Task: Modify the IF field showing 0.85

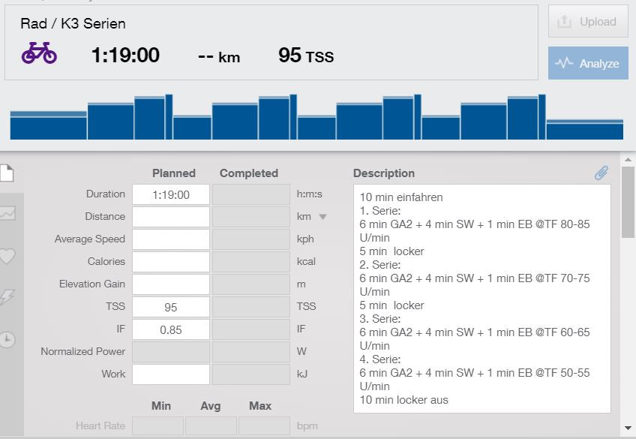Action: [x=172, y=329]
